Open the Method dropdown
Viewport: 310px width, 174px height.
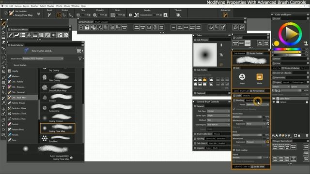coord(218,120)
